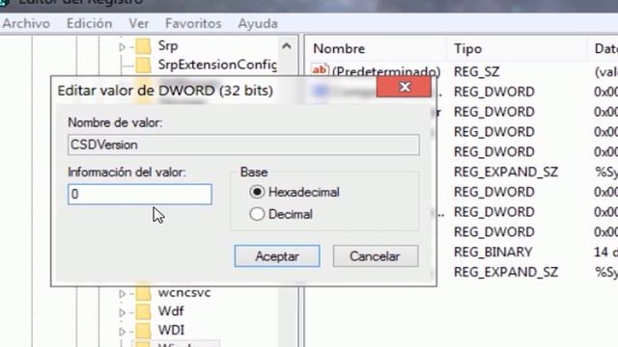Click the Cancelar button
The image size is (618, 347).
click(x=376, y=256)
